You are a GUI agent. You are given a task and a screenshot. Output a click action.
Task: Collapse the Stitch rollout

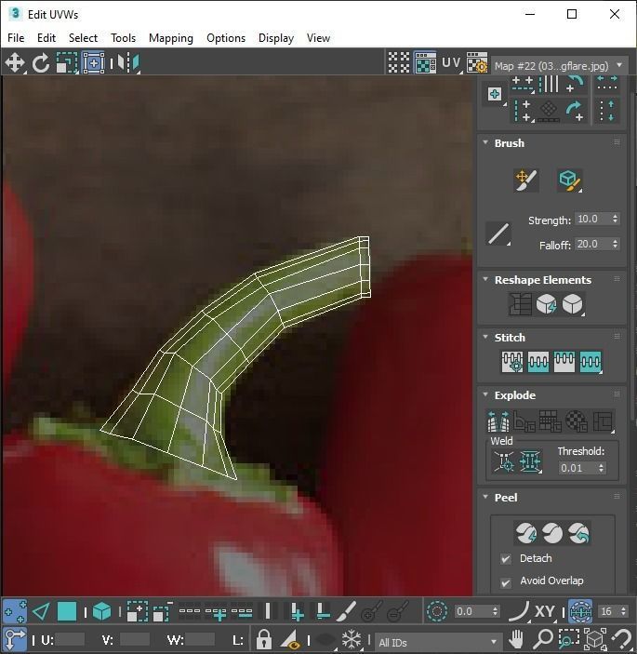[x=485, y=337]
